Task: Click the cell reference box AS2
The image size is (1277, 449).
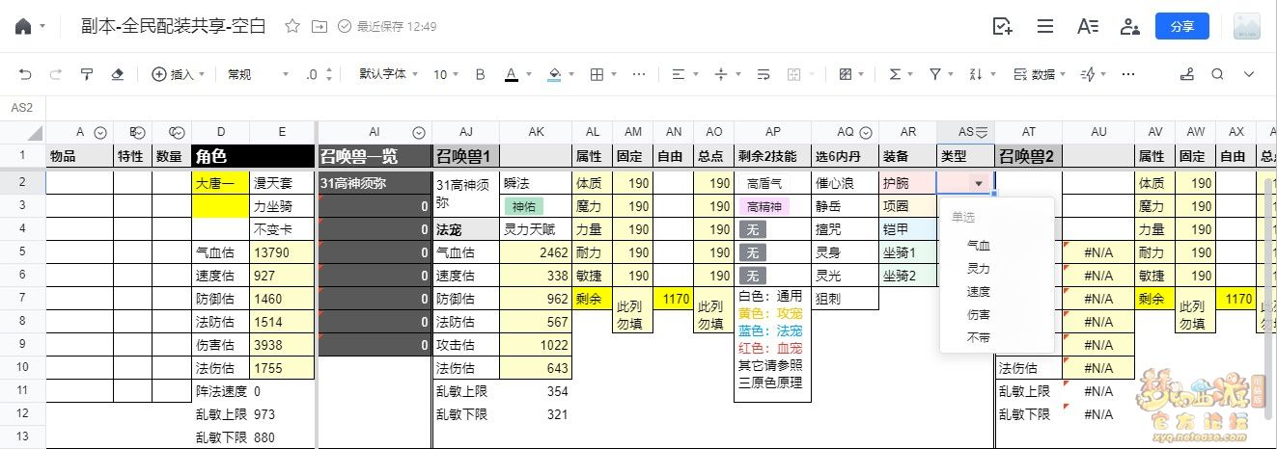Action: [x=22, y=107]
